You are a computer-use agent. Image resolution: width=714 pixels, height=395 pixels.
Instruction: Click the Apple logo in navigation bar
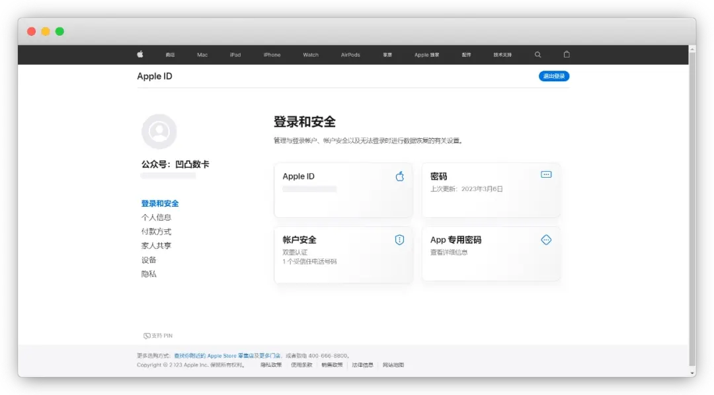[140, 54]
